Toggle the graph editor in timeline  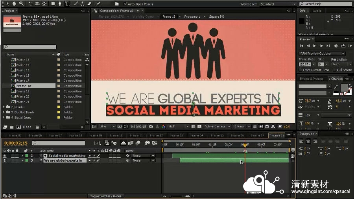(x=155, y=143)
